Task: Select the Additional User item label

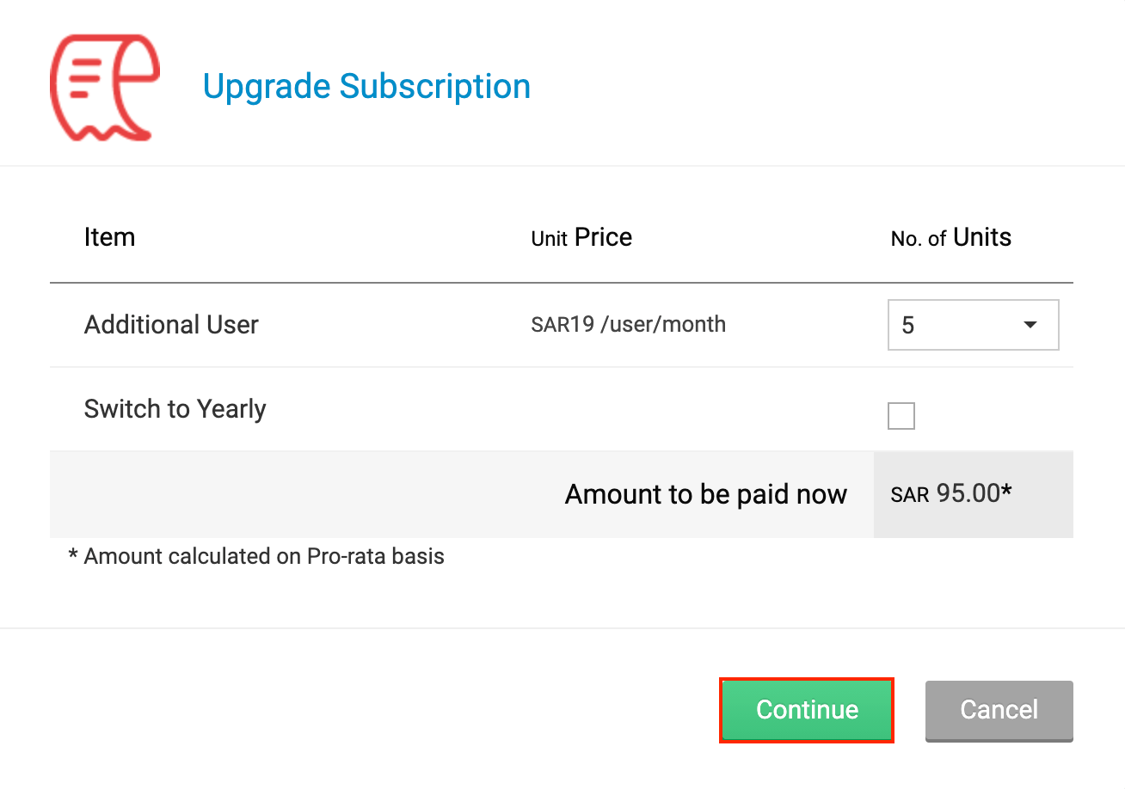Action: click(x=171, y=324)
